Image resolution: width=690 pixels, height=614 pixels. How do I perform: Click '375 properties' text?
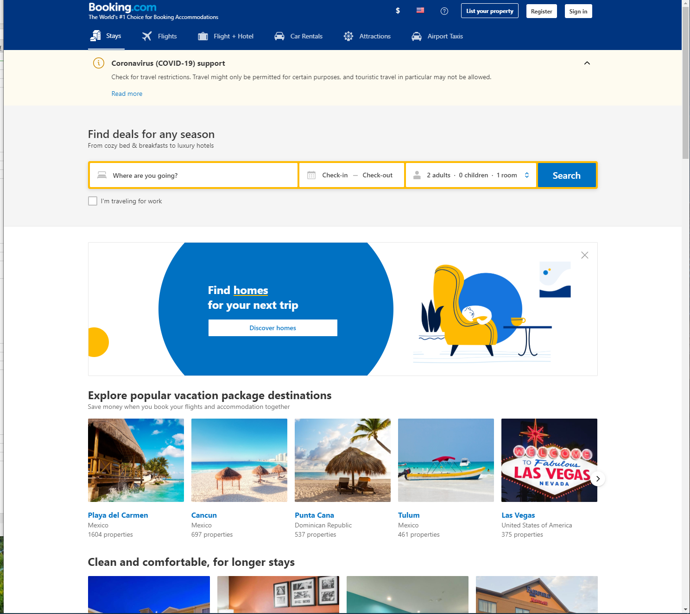(x=522, y=534)
